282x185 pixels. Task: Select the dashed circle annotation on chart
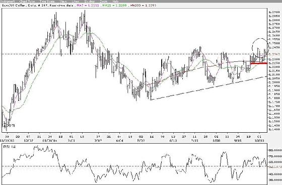coord(260,48)
